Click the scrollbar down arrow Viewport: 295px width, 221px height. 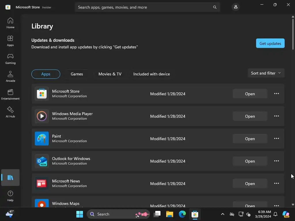(x=293, y=205)
